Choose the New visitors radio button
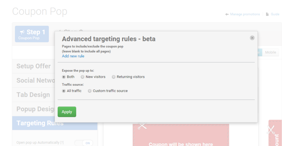The width and height of the screenshot is (282, 146). click(83, 77)
